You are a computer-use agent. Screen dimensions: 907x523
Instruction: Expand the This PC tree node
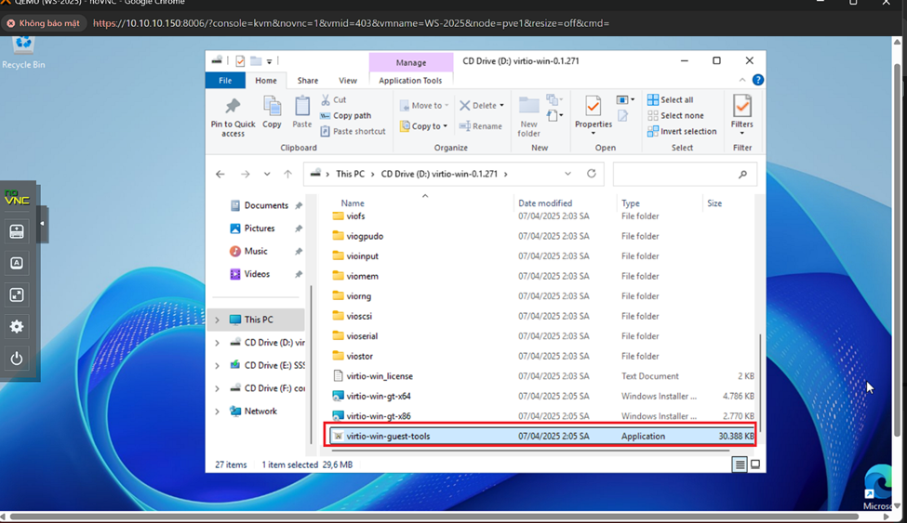click(218, 320)
